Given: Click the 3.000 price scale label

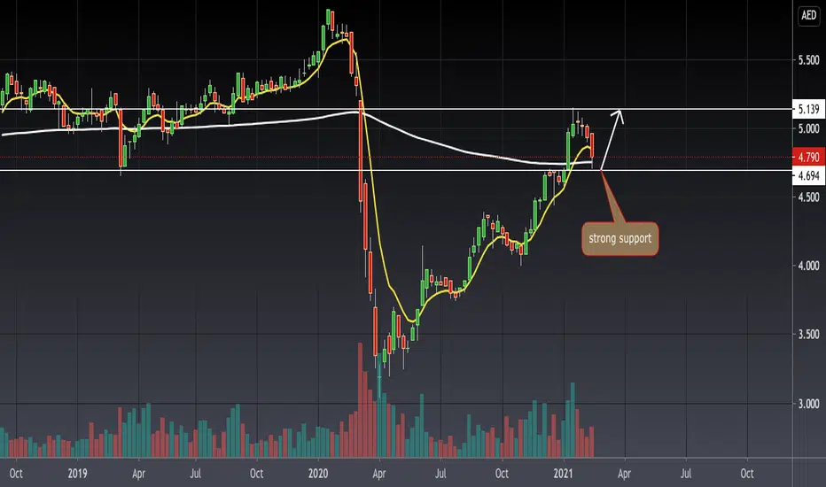Looking at the screenshot, I should (808, 404).
